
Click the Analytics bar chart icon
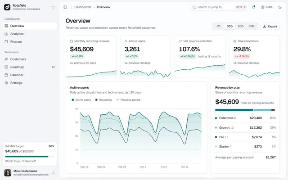coord(6,34)
